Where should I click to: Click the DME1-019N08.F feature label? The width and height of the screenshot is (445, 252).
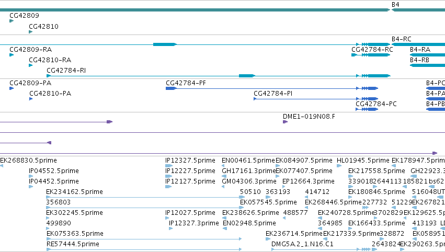point(309,117)
